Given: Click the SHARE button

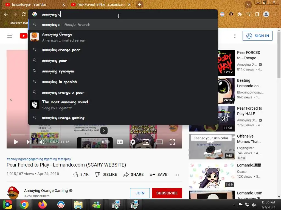Looking at the screenshot, I should point(134,175).
